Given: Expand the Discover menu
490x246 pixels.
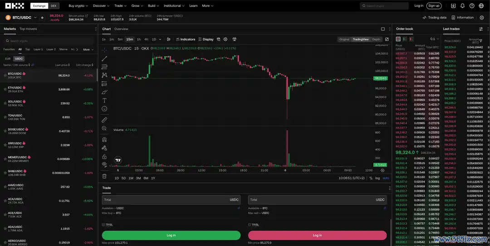Looking at the screenshot, I should point(101,5).
